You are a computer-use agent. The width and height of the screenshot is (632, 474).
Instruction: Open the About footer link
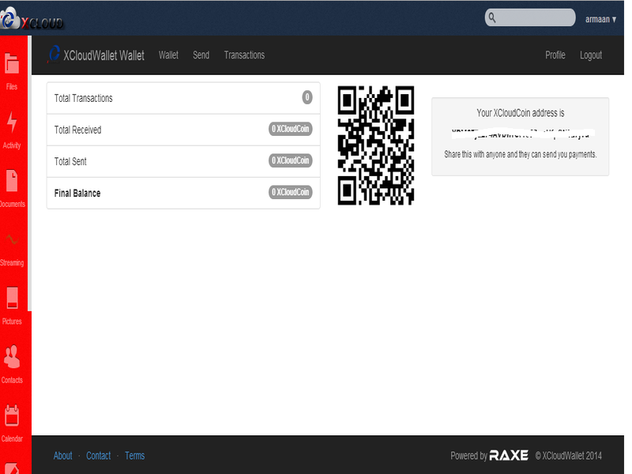click(62, 456)
